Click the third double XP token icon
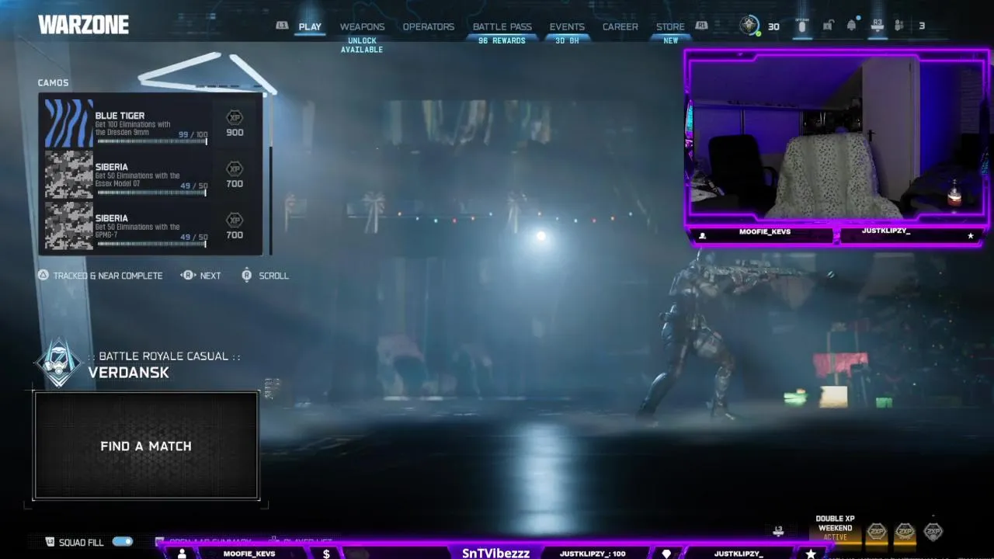The image size is (994, 559). [x=933, y=532]
